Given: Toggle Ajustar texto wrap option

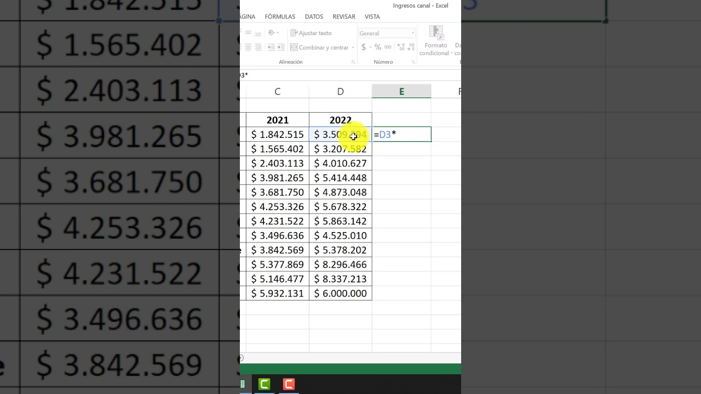Looking at the screenshot, I should click(311, 33).
